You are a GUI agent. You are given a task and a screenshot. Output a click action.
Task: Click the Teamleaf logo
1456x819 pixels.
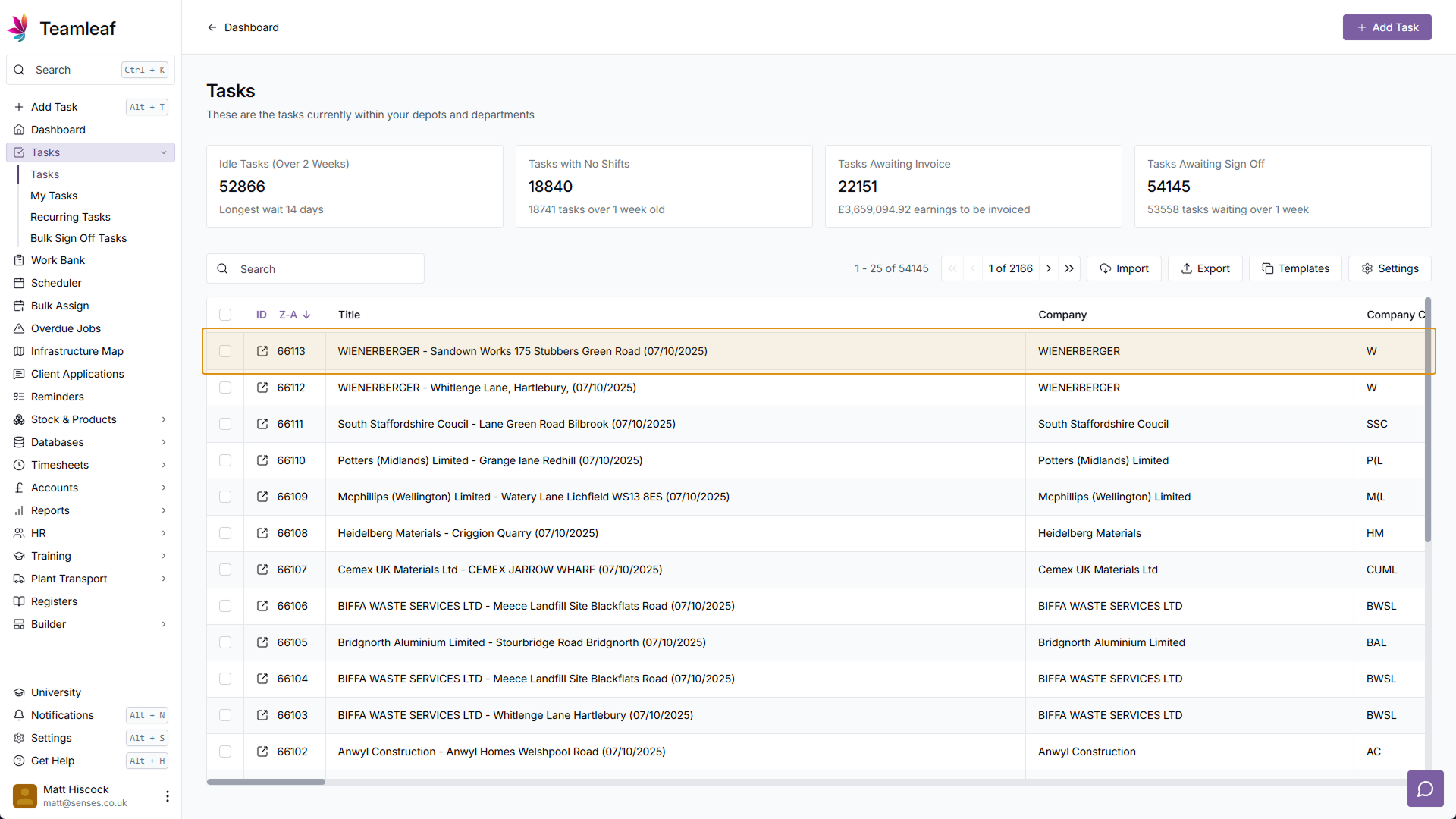(x=18, y=28)
